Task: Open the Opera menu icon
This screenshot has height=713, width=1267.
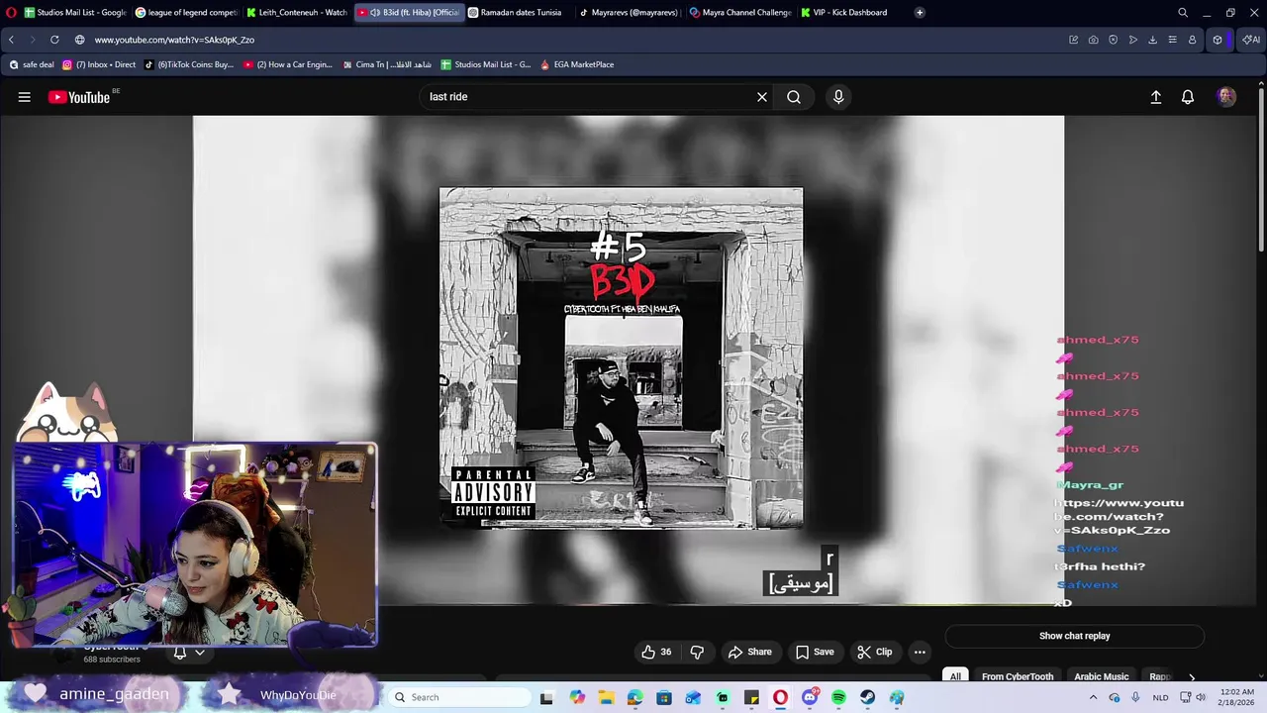Action: point(11,12)
